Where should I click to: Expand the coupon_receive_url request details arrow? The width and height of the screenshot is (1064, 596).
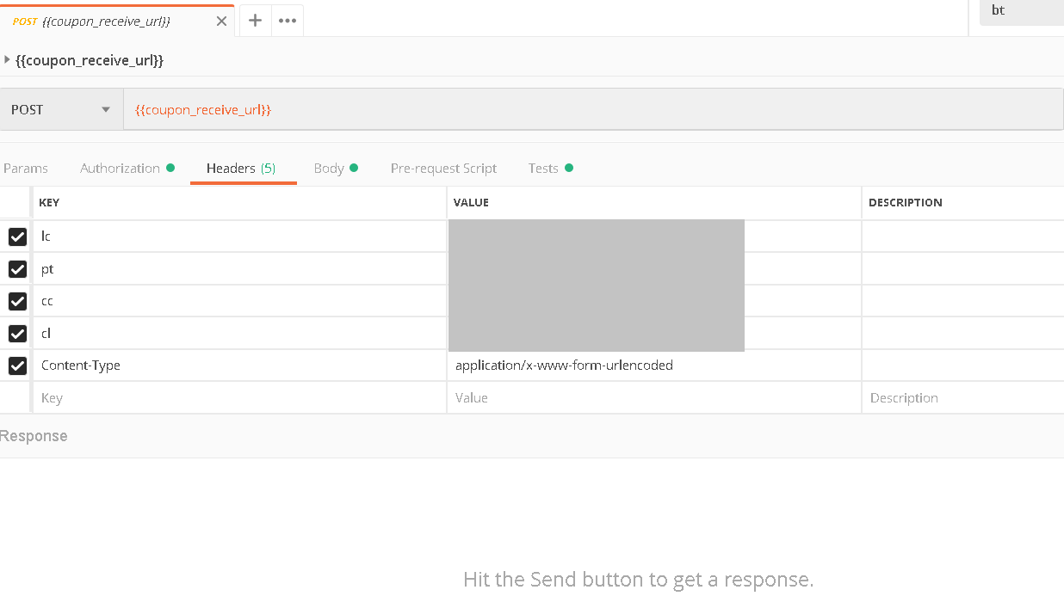point(9,60)
